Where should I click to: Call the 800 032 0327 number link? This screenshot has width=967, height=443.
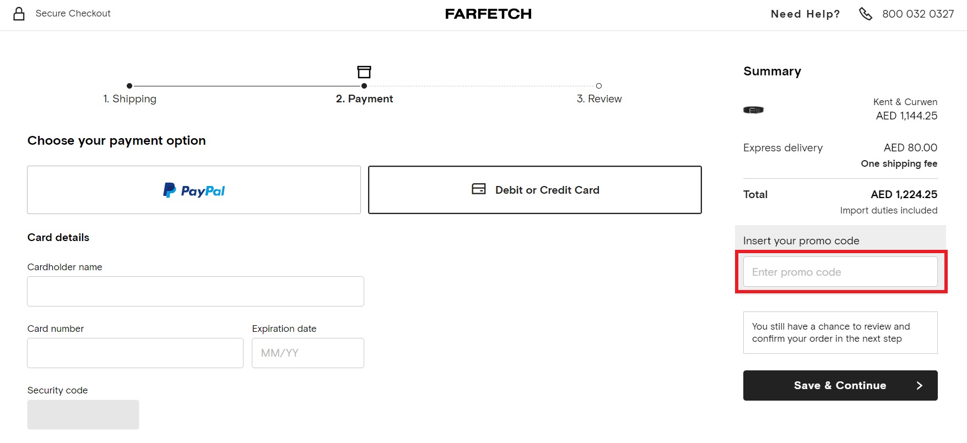[x=918, y=14]
